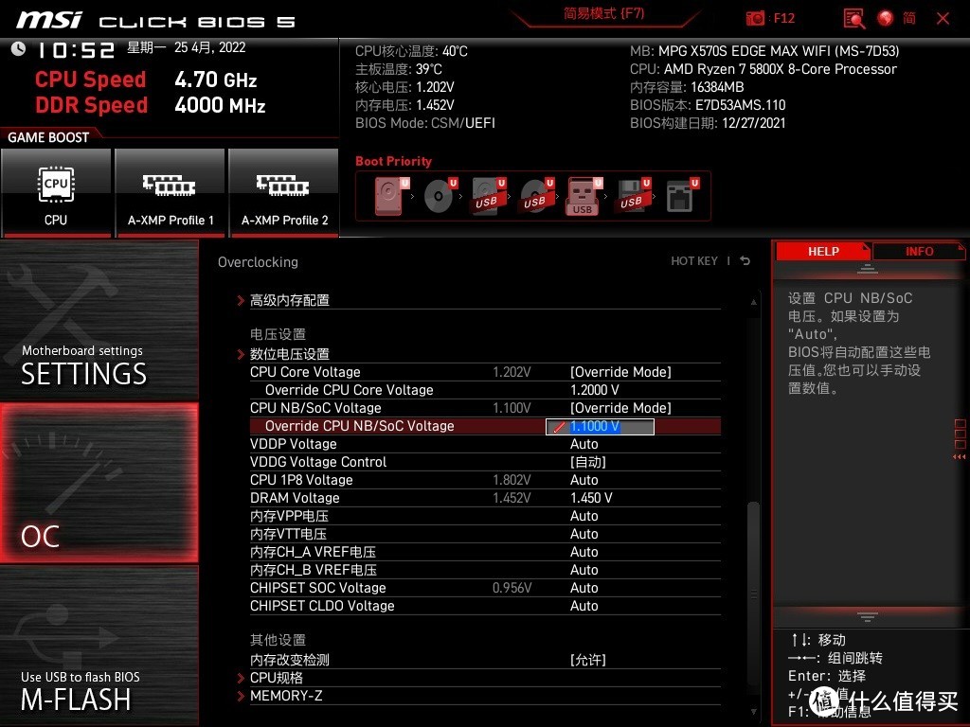Click the scroll down arrow of settings list
The height and width of the screenshot is (727, 970).
click(x=753, y=712)
